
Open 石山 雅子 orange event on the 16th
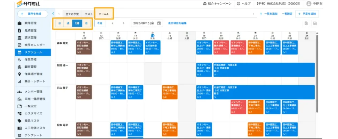point(170,92)
